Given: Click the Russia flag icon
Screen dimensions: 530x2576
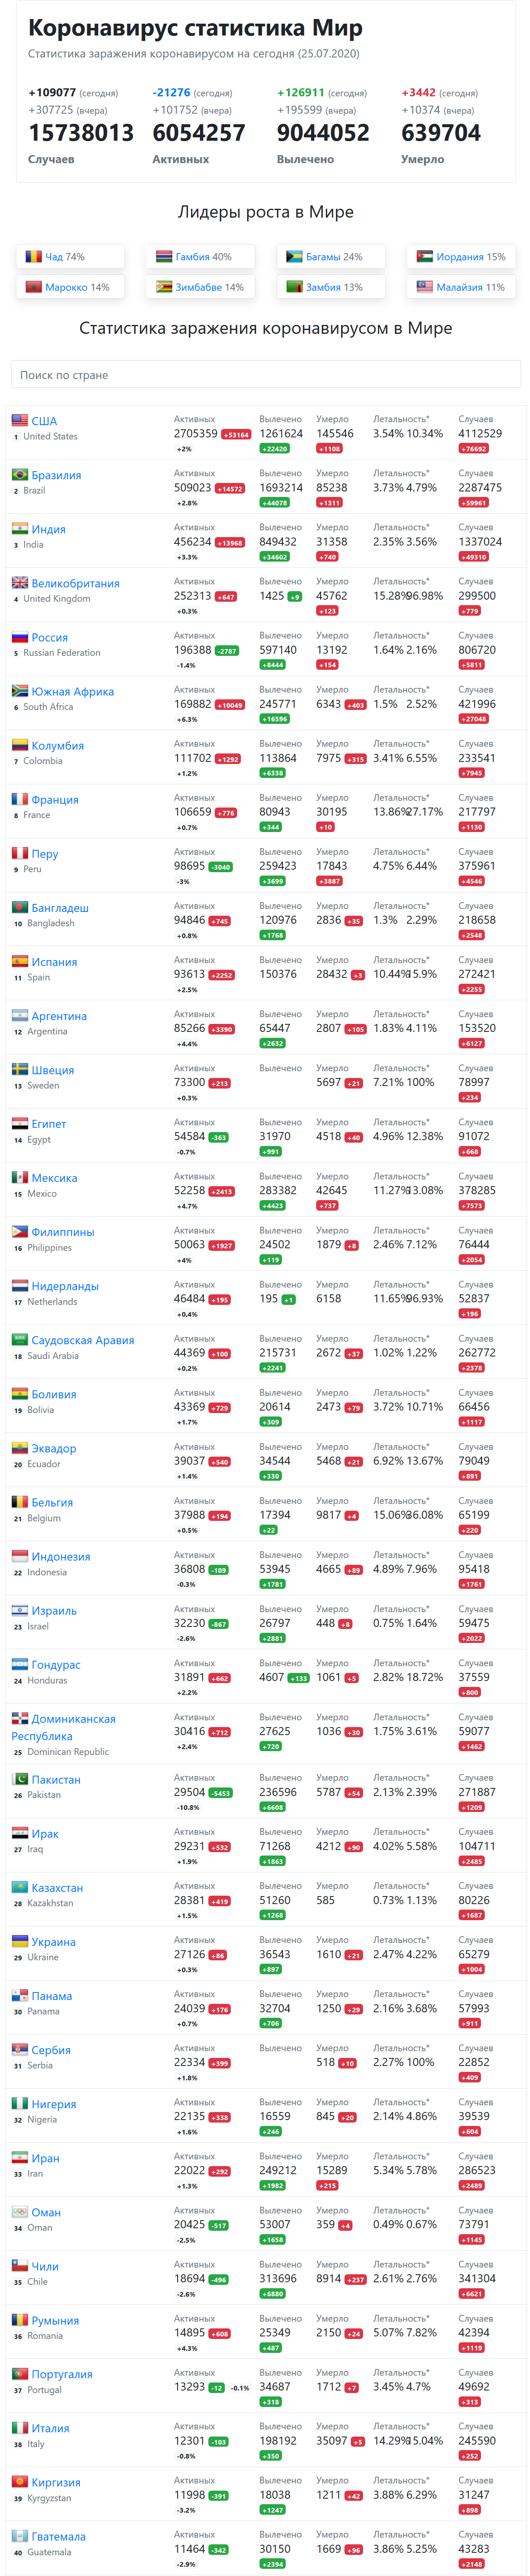Looking at the screenshot, I should point(20,636).
